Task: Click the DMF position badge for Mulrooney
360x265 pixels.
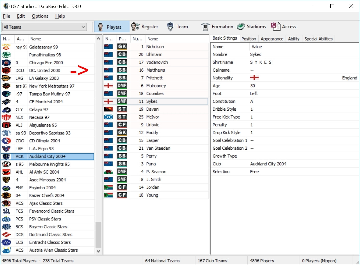Action: pos(122,86)
